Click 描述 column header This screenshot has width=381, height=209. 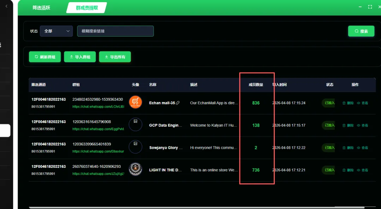pos(194,84)
